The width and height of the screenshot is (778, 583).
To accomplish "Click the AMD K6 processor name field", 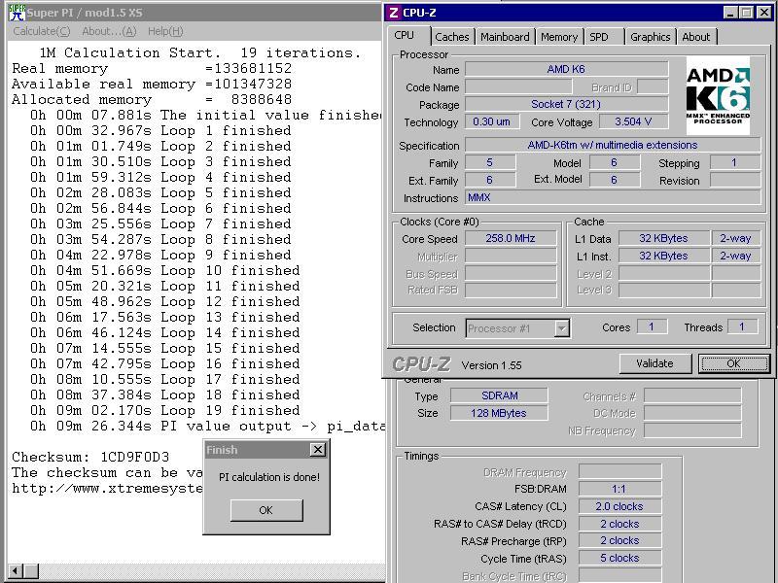I will click(x=566, y=69).
